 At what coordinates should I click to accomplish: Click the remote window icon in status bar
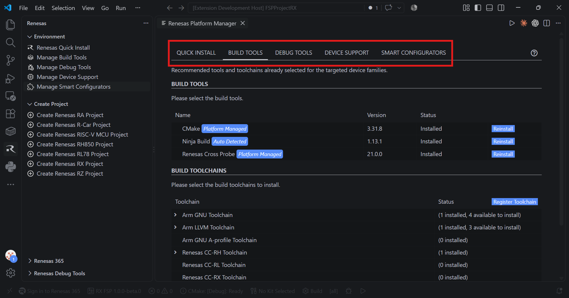click(10, 291)
